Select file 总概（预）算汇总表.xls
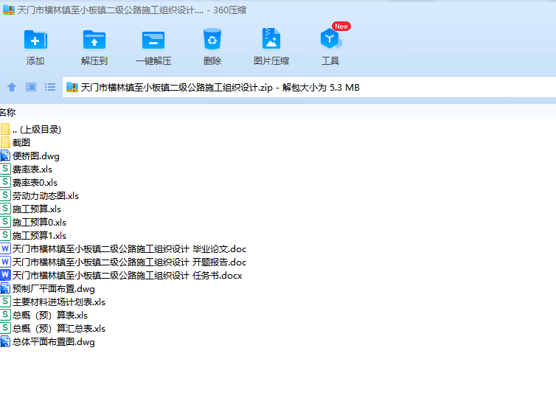The height and width of the screenshot is (404, 556). tap(53, 329)
